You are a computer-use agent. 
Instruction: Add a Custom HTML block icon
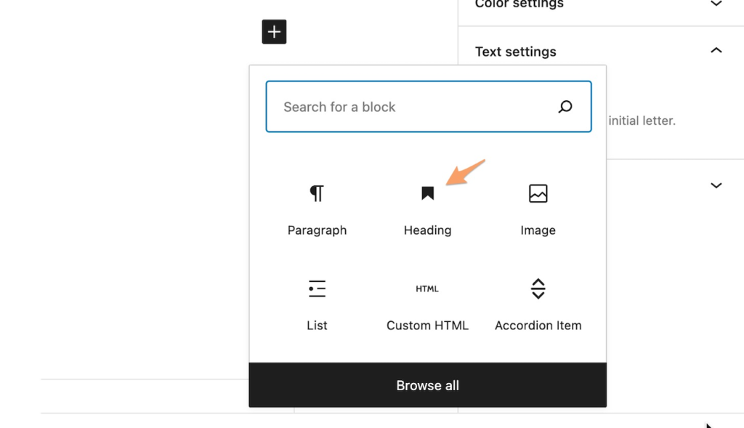(427, 288)
